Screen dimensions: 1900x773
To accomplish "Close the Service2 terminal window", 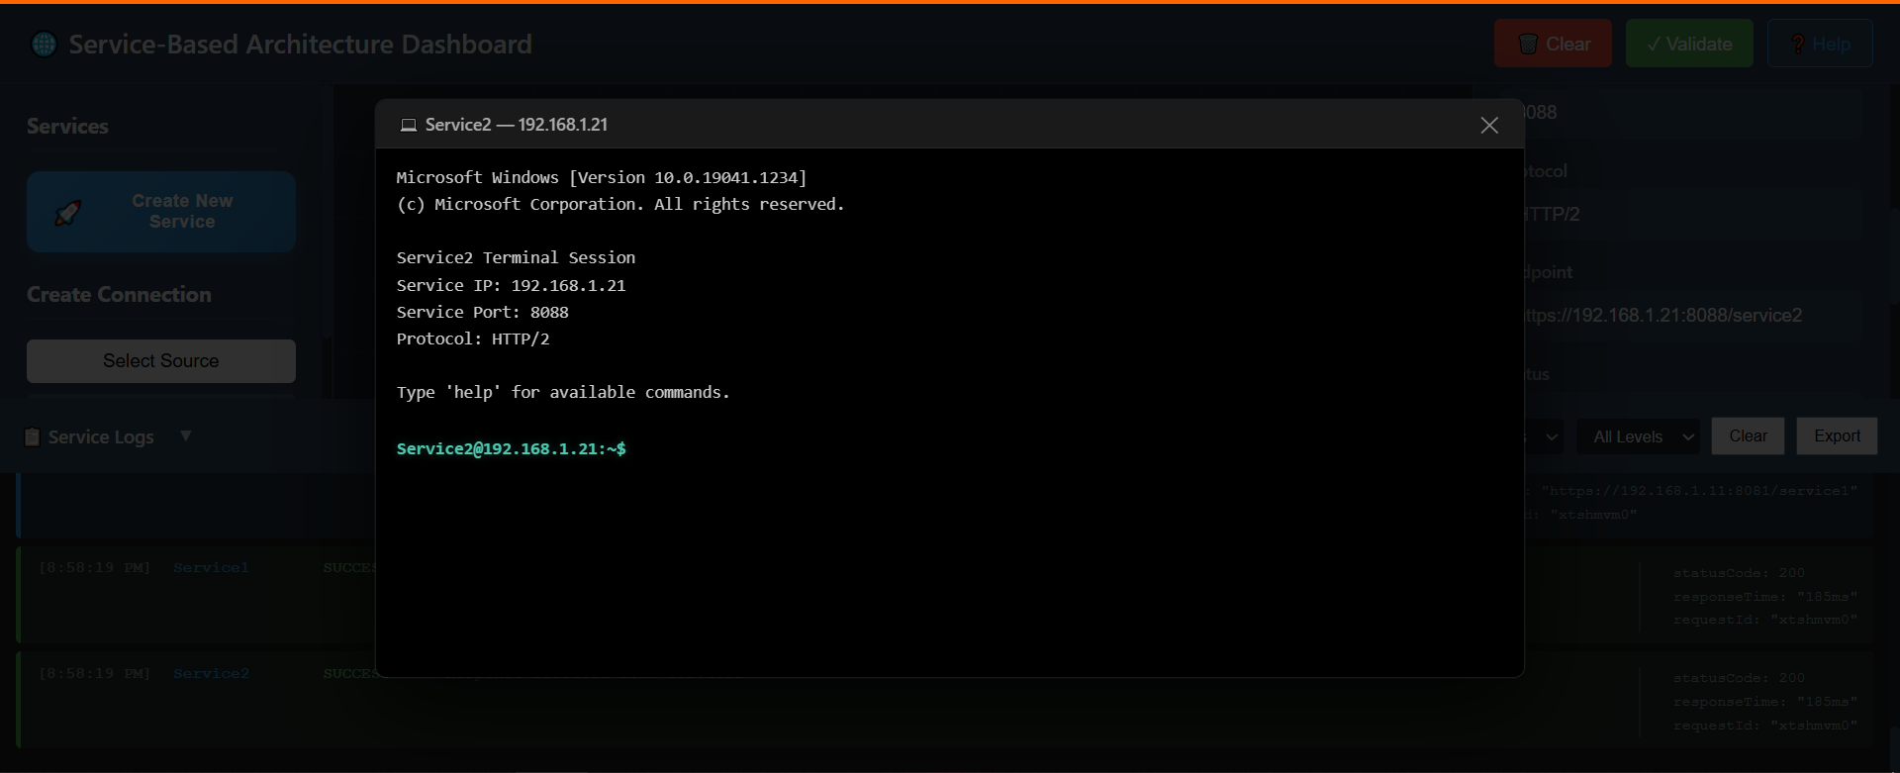I will point(1489,125).
